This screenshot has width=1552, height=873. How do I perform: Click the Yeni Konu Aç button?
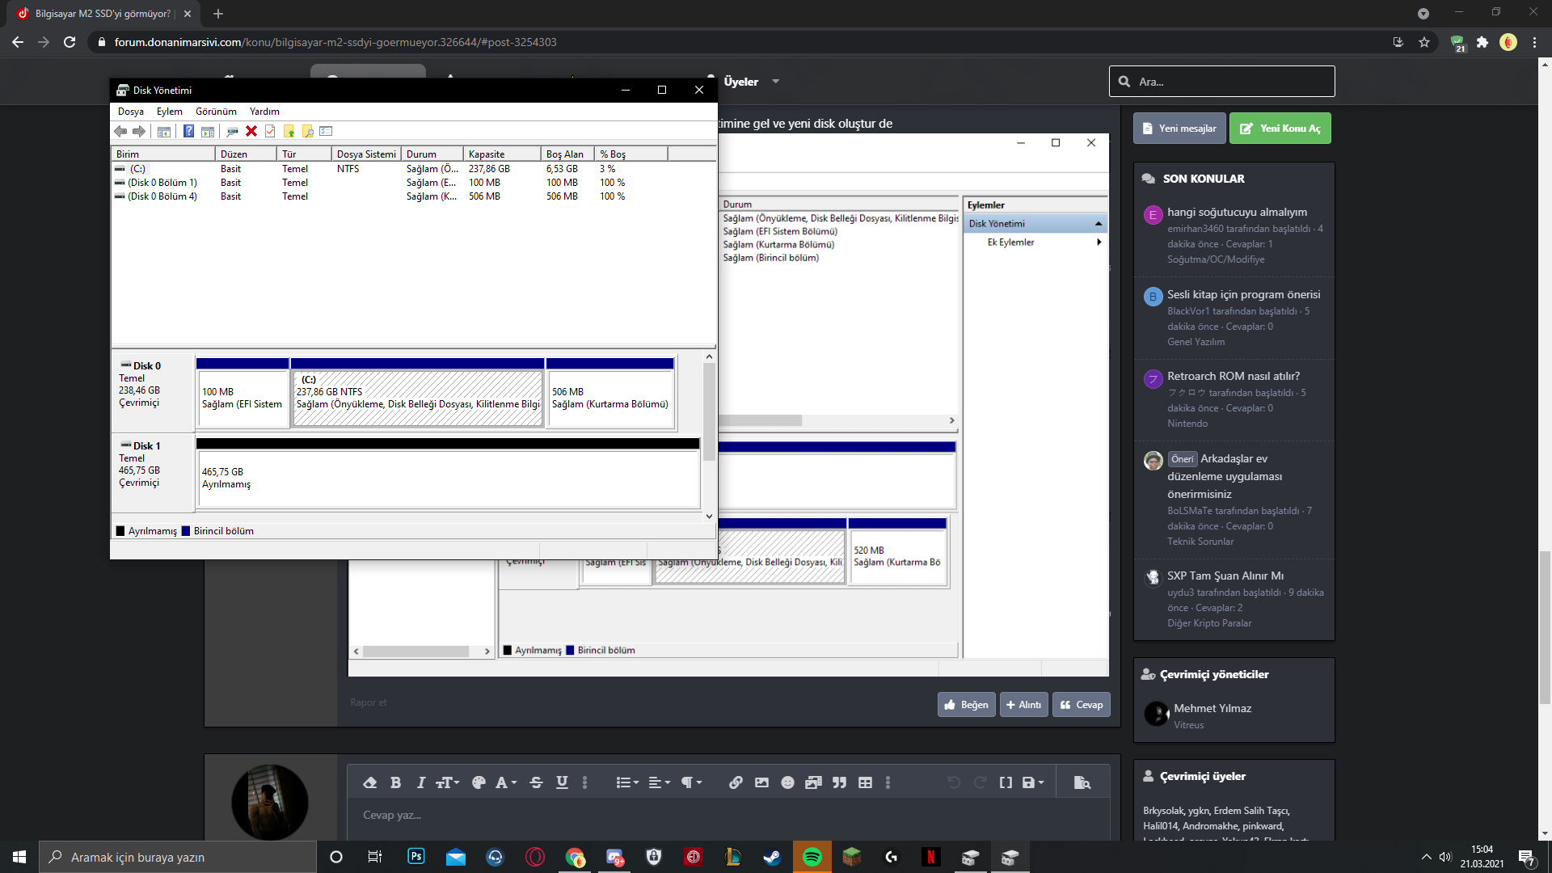point(1280,129)
